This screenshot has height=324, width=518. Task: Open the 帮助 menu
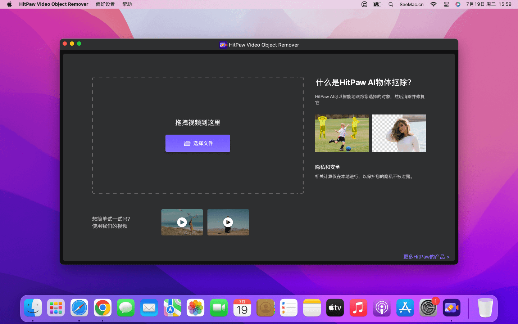tap(127, 4)
